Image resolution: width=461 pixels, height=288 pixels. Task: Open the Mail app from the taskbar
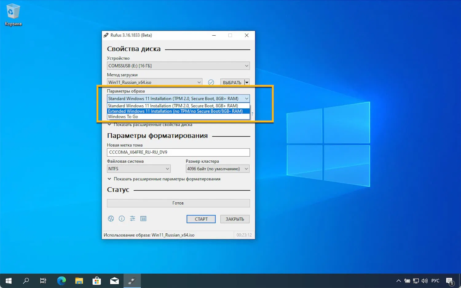(x=114, y=281)
